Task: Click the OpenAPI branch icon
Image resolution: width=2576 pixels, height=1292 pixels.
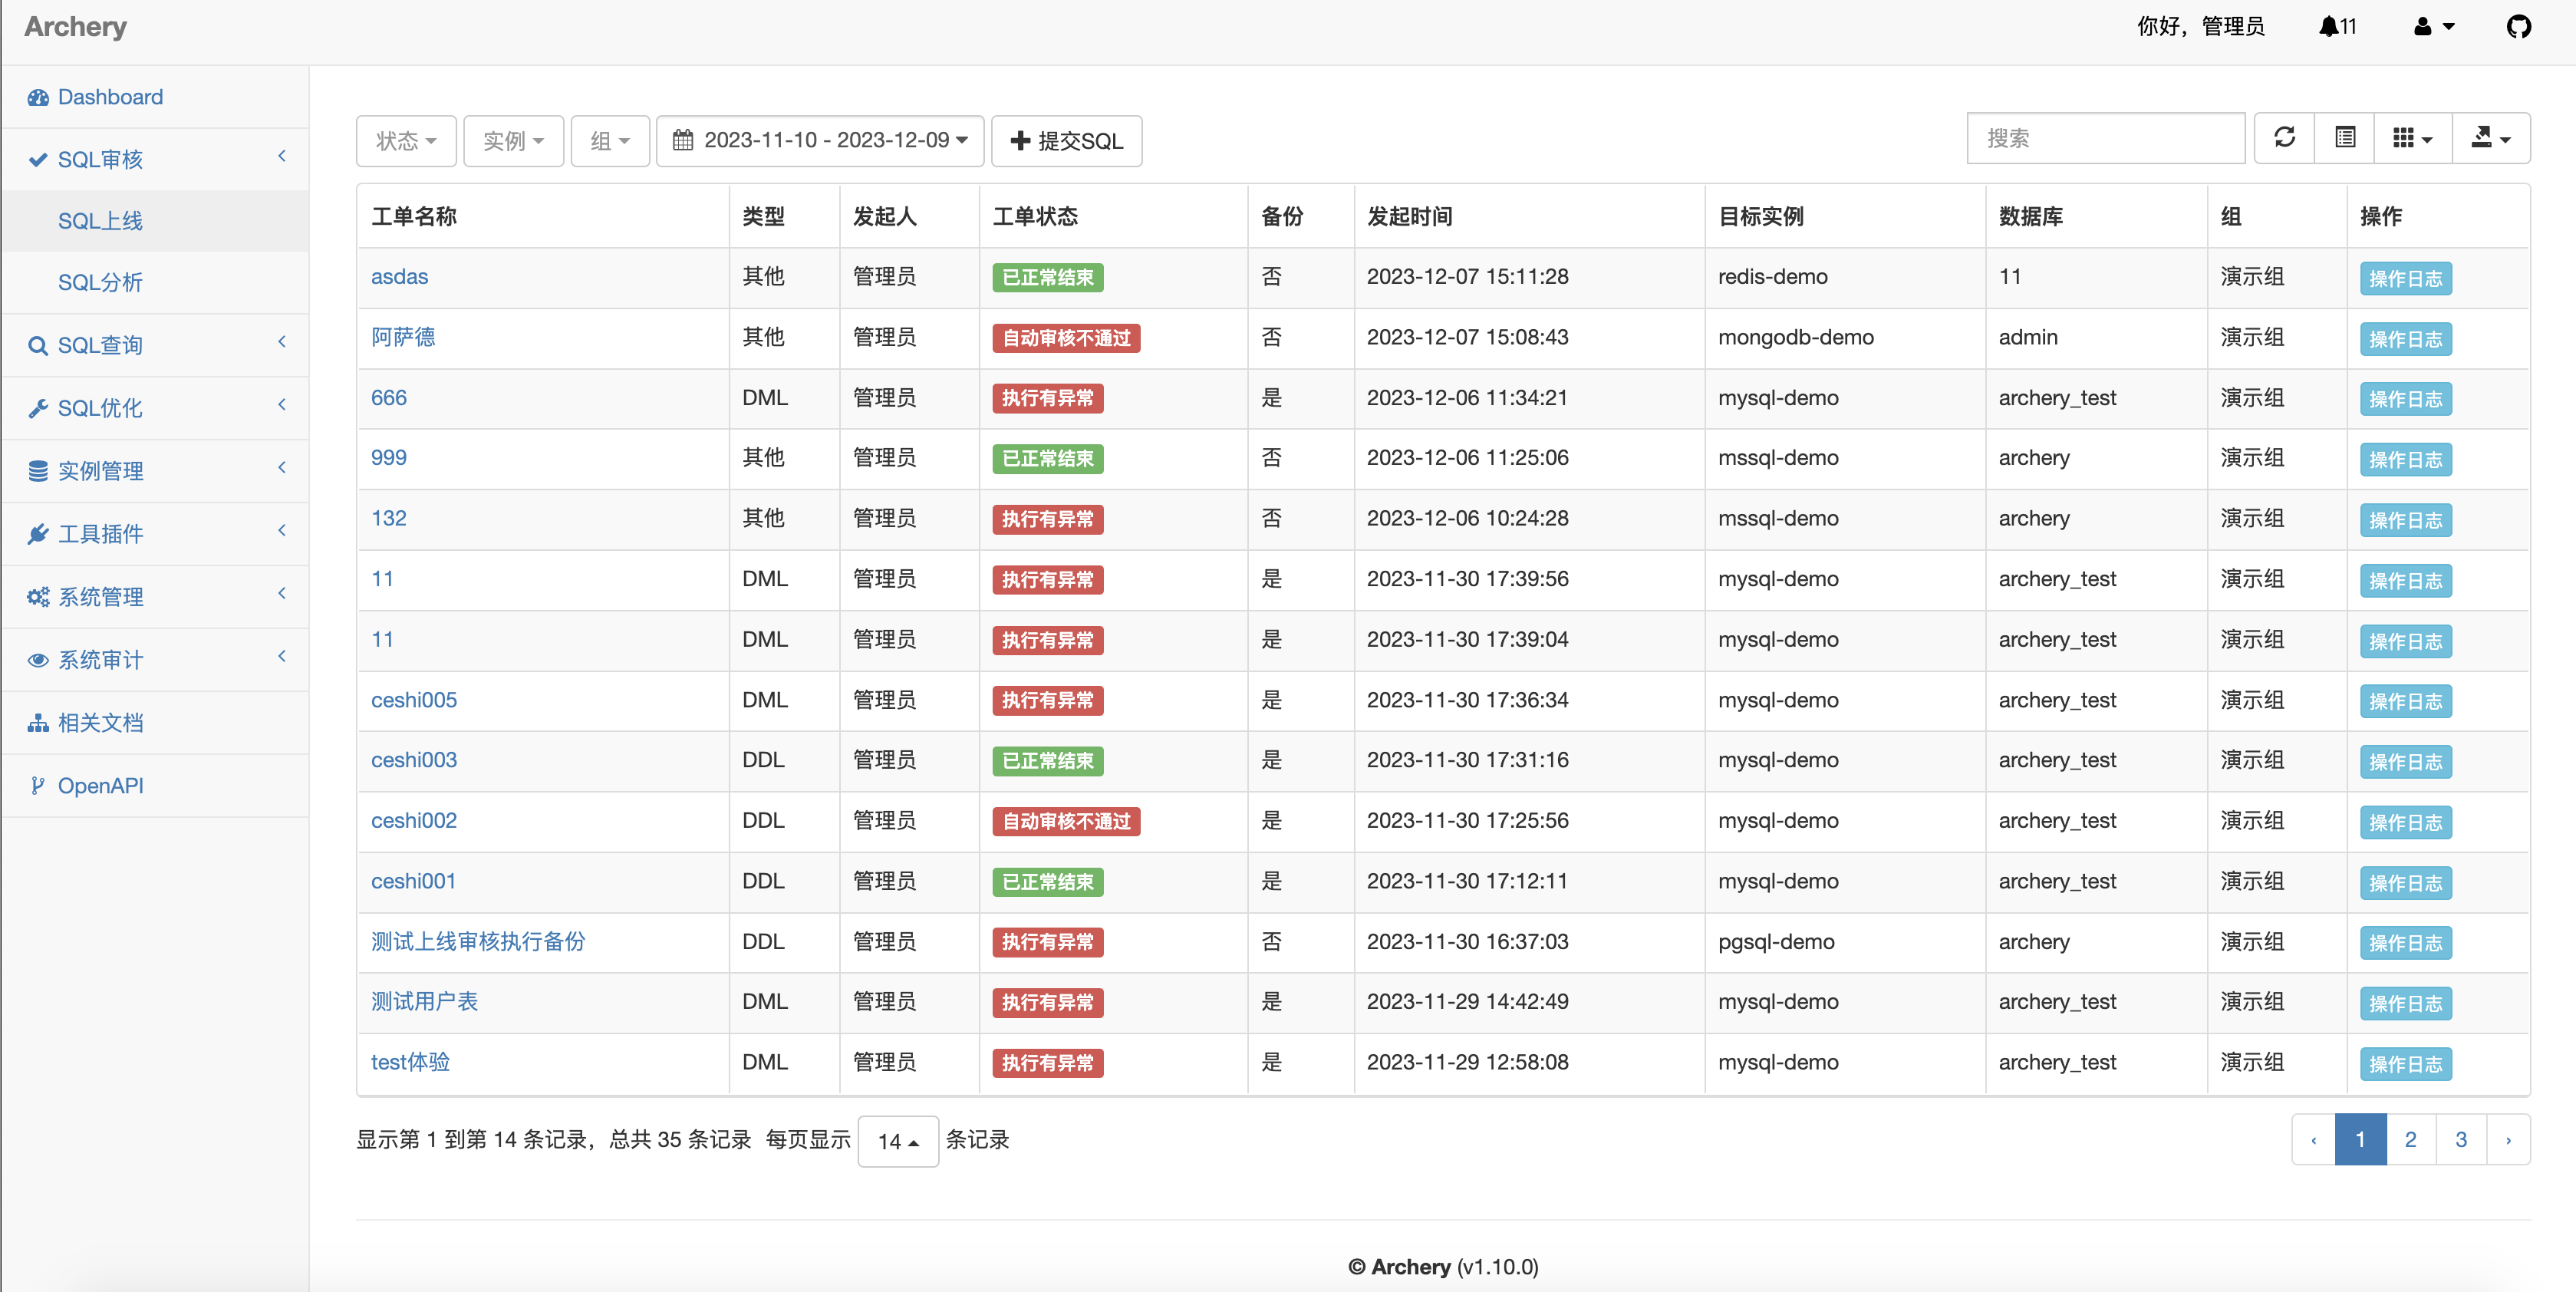Action: click(x=38, y=786)
